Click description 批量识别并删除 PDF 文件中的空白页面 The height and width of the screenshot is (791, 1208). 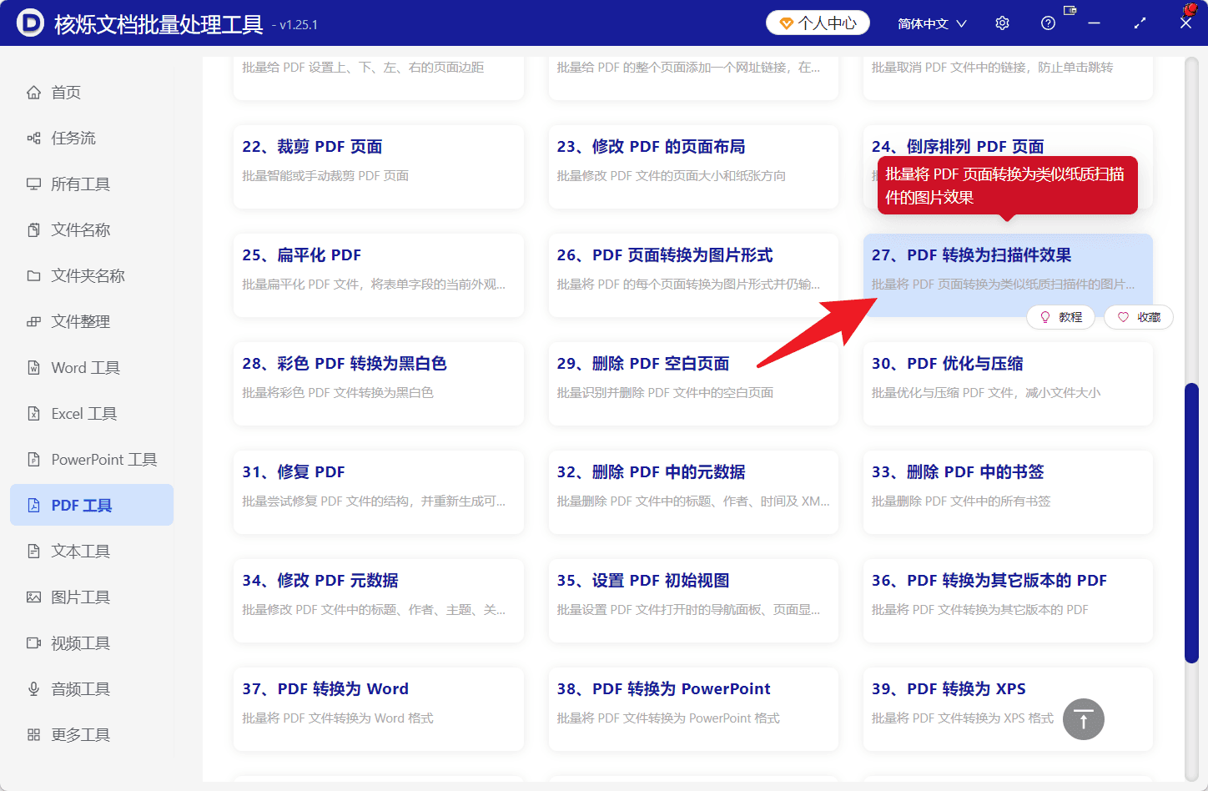[665, 393]
